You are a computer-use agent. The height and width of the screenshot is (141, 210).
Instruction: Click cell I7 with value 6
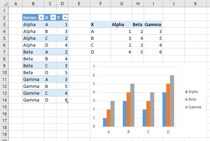(153, 52)
